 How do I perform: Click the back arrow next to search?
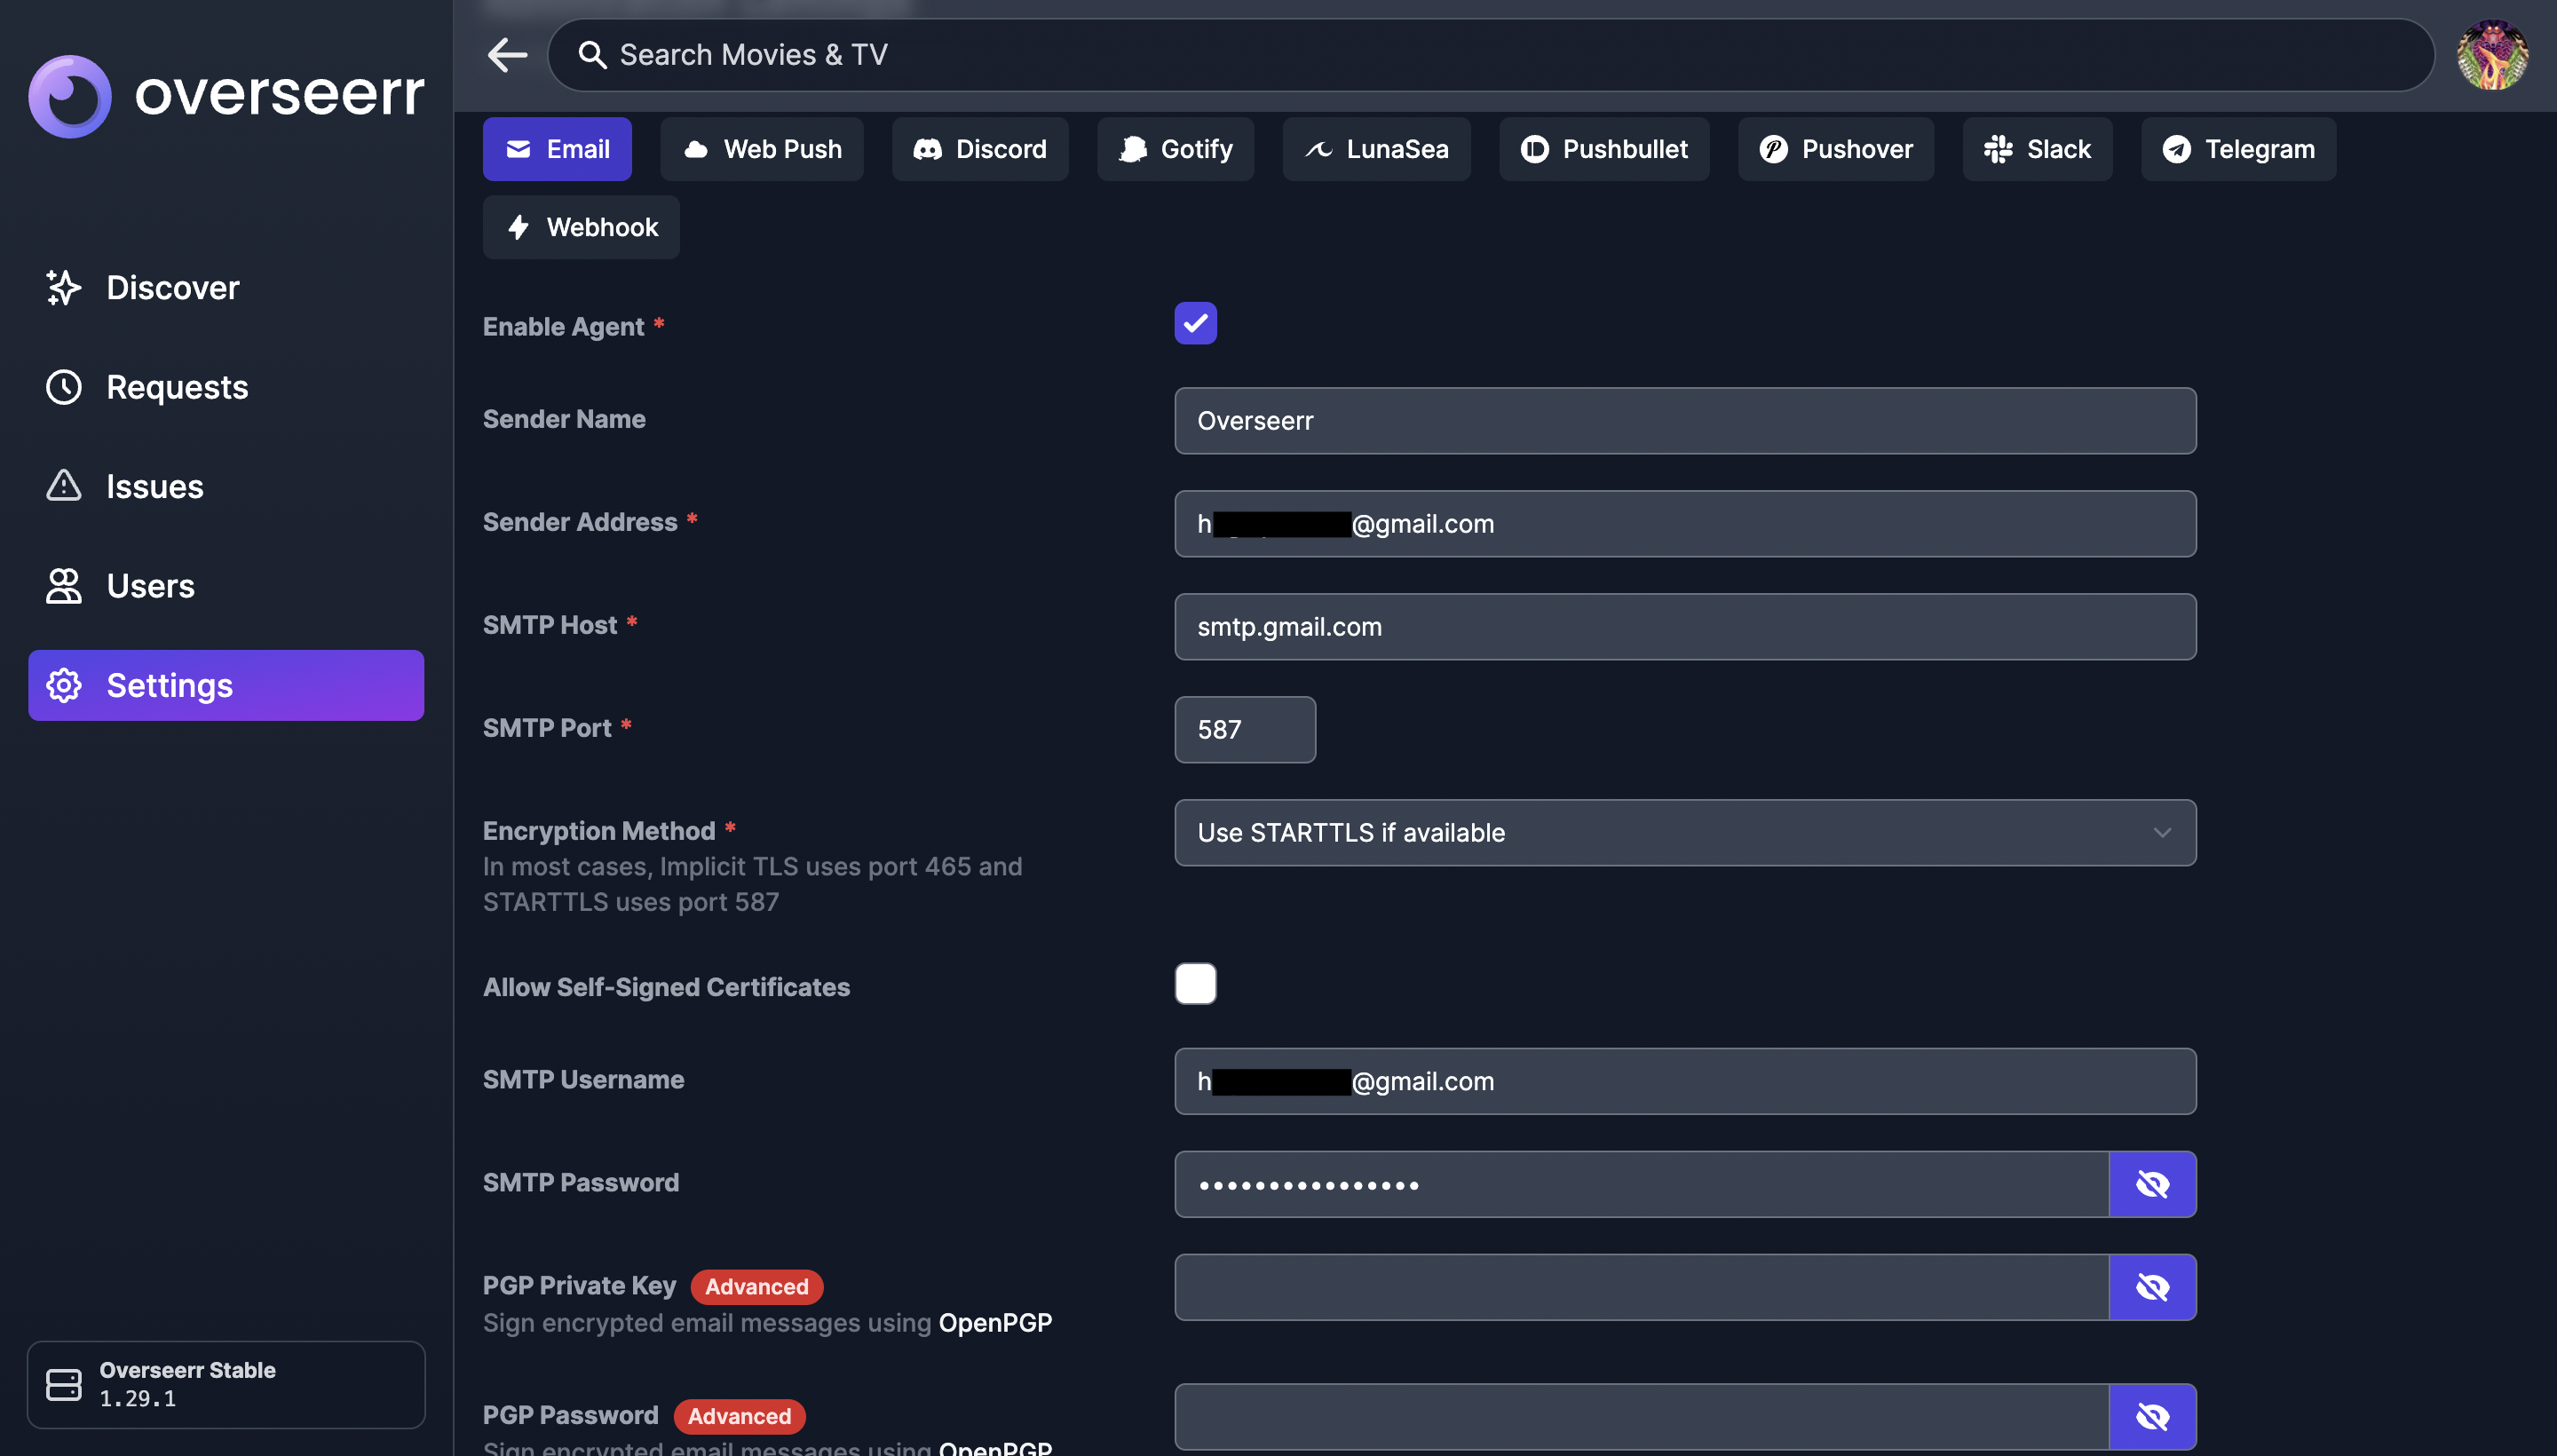[x=507, y=55]
